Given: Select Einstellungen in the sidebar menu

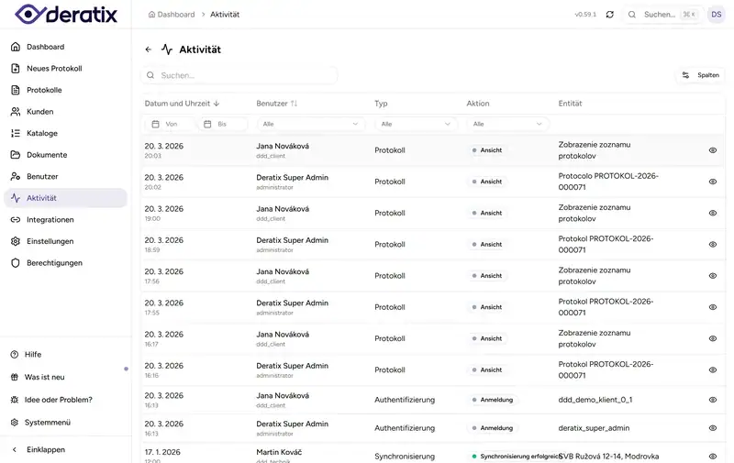Looking at the screenshot, I should click(50, 241).
